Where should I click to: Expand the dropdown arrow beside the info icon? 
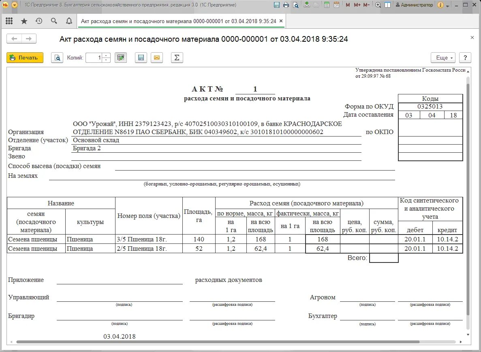(448, 6)
